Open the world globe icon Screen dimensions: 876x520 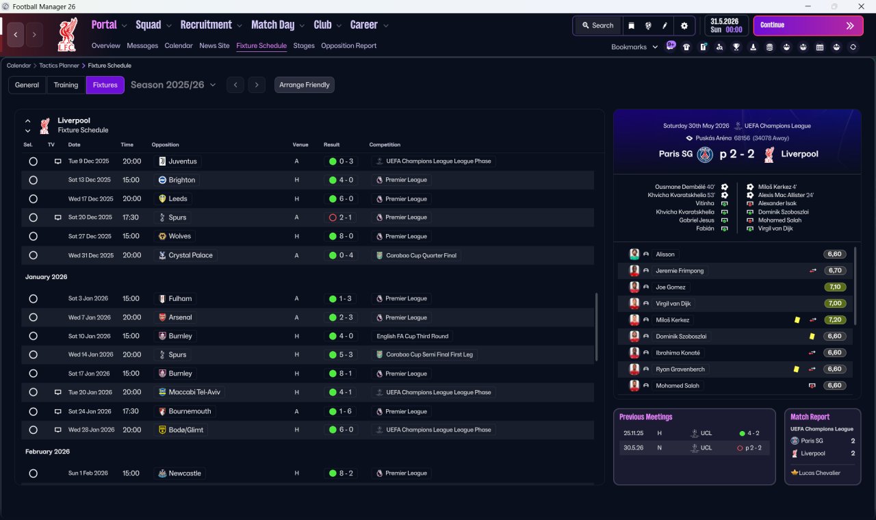647,25
